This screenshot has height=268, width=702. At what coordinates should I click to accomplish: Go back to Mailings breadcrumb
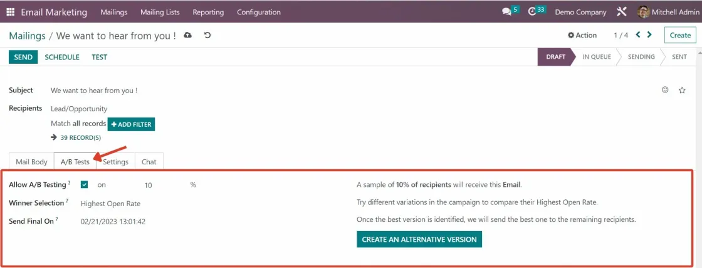point(28,36)
